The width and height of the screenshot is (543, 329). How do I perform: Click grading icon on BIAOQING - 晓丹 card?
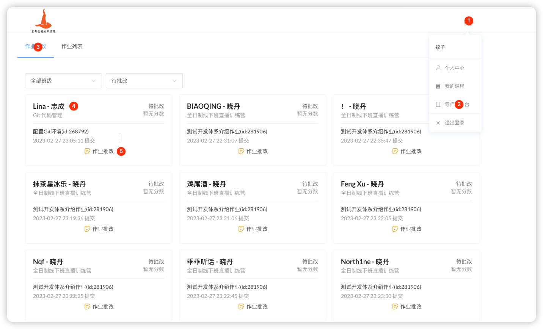click(241, 151)
